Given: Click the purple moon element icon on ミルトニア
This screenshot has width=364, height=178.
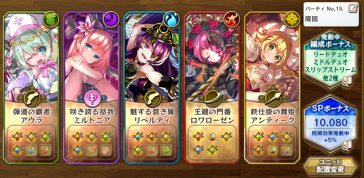Looking at the screenshot, I should coord(111,19).
